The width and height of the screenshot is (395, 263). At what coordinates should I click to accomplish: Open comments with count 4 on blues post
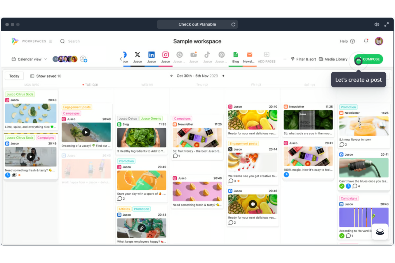(x=356, y=186)
